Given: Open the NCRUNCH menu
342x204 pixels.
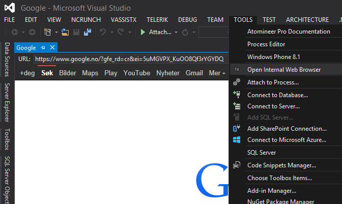Looking at the screenshot, I should (86, 20).
